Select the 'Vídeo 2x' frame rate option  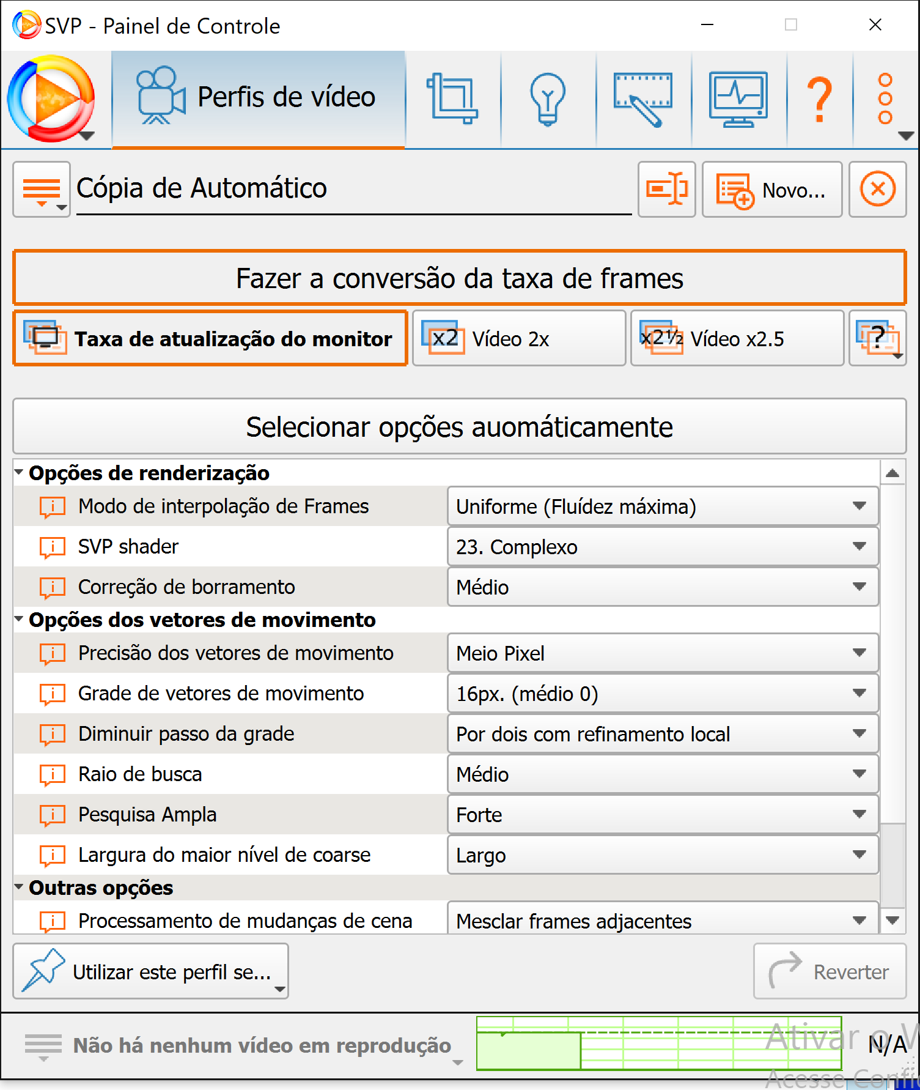click(x=518, y=339)
